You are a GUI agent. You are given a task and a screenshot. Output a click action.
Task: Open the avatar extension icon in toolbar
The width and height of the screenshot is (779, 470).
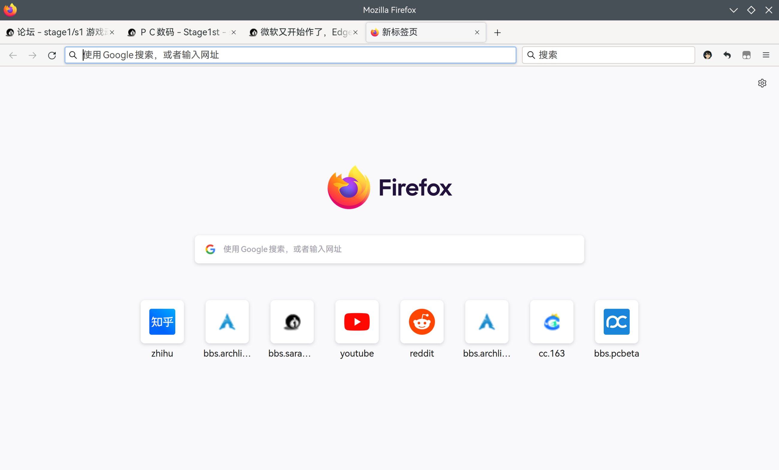708,55
